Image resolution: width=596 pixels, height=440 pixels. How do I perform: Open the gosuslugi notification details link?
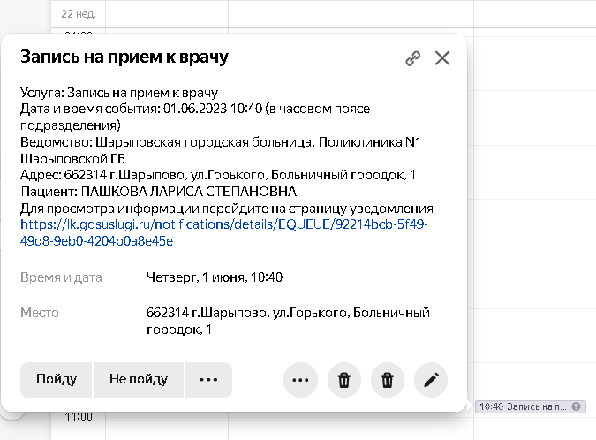[x=224, y=232]
